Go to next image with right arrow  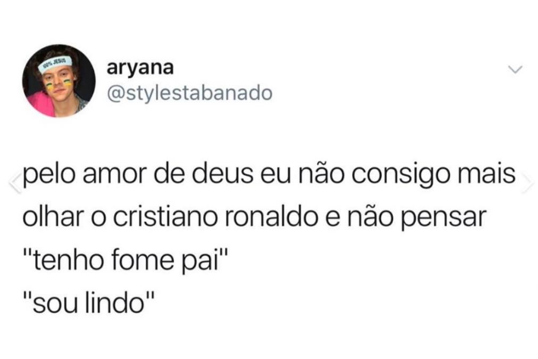527,182
